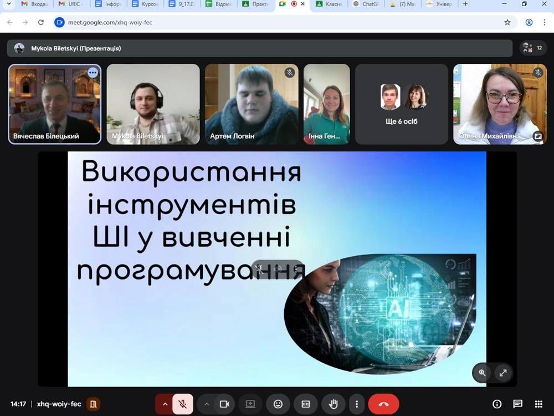Unmute the microphone in the call bar
Viewport: 554px width, 416px height.
(183, 404)
